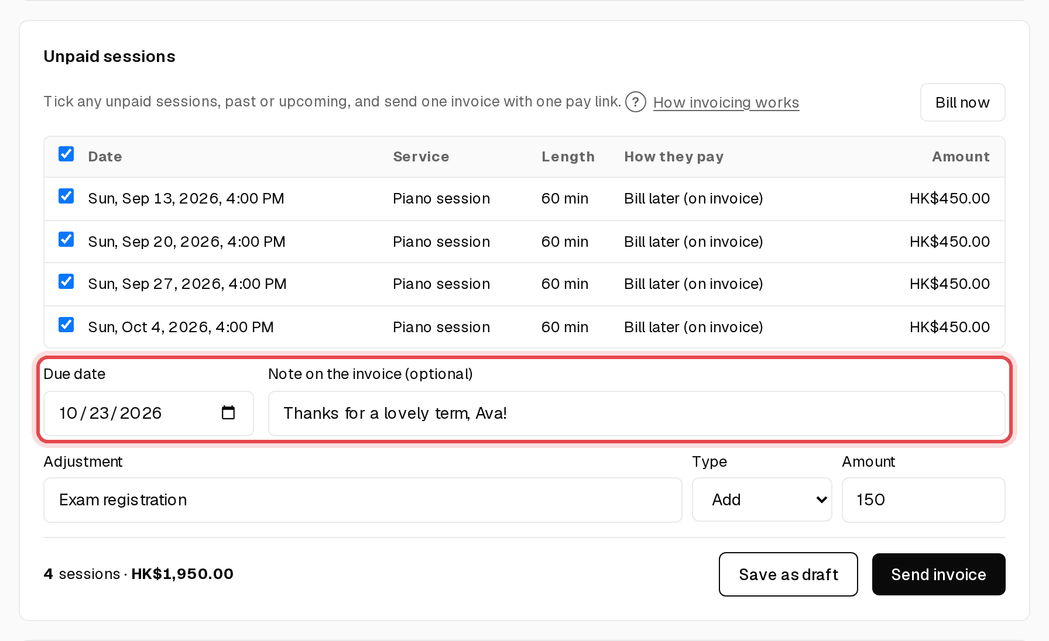
Task: Toggle the select-all sessions checkbox in header
Action: pyautogui.click(x=66, y=154)
